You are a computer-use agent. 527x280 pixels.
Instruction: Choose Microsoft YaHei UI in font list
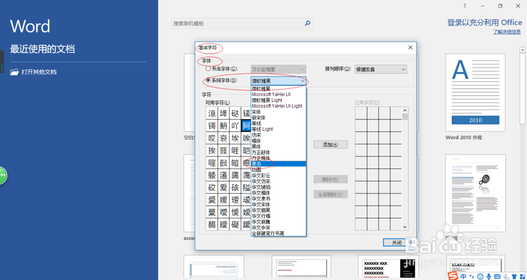(x=278, y=94)
